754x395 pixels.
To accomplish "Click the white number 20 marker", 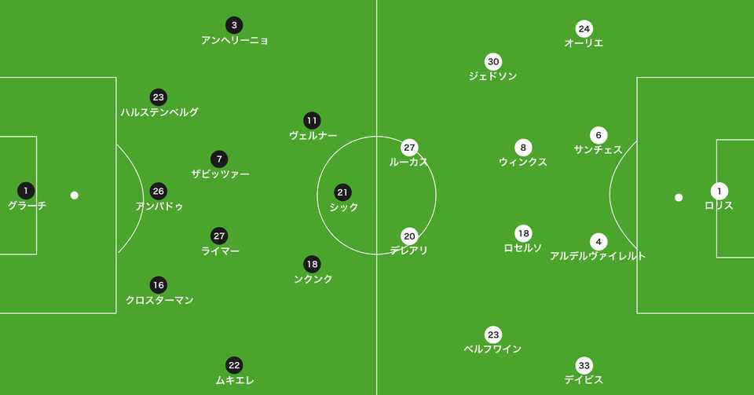I will coord(409,236).
